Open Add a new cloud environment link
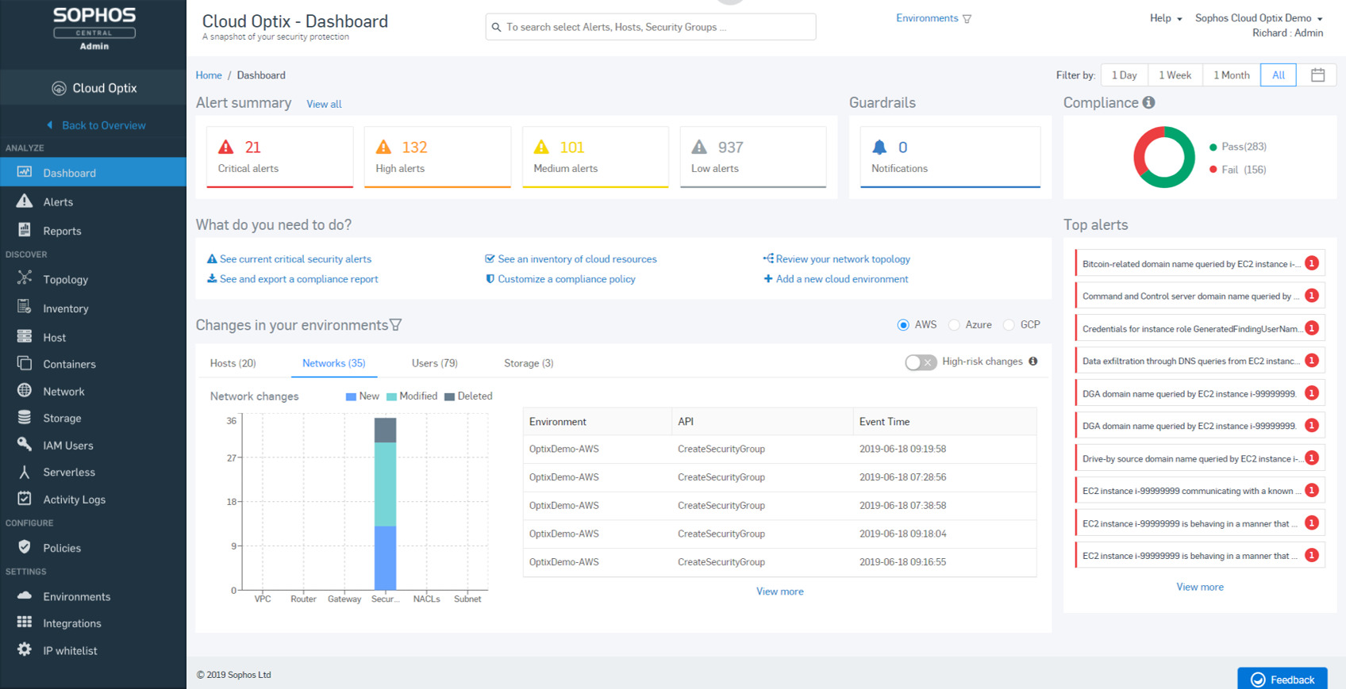Screen dimensions: 1346x689 [x=836, y=278]
